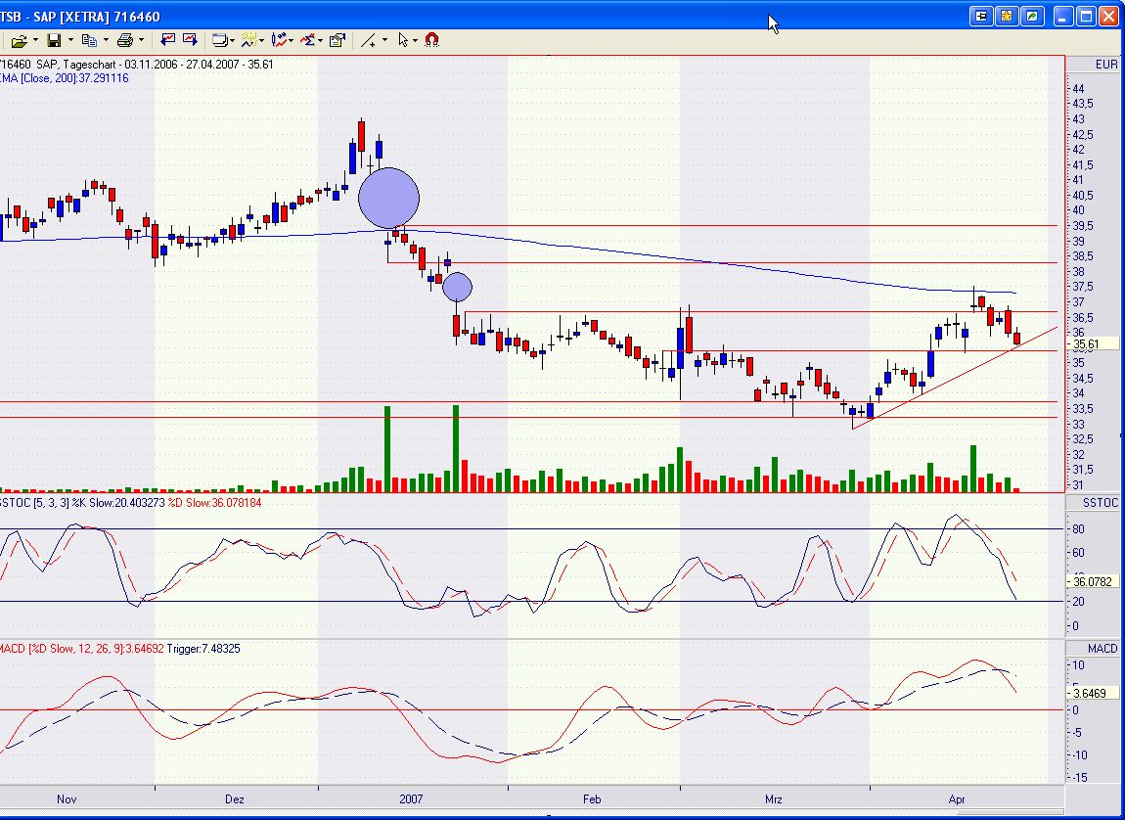Image resolution: width=1125 pixels, height=820 pixels.
Task: Expand dropdown arrow beside the mouse pointer tool
Action: (x=416, y=40)
